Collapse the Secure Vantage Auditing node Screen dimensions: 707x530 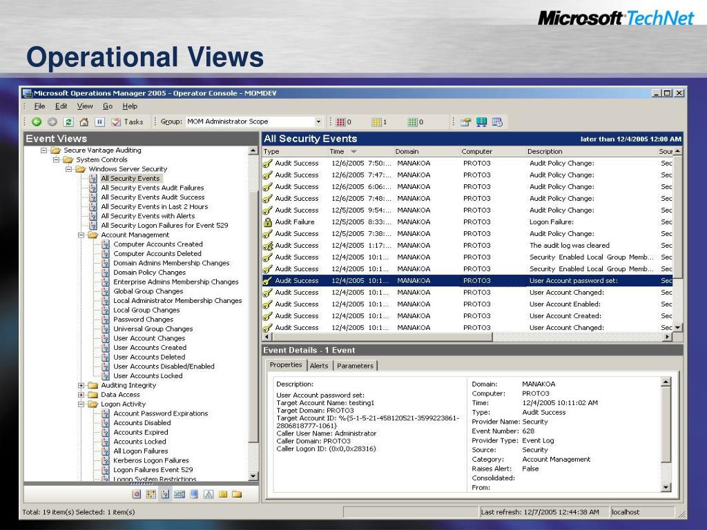[x=43, y=150]
